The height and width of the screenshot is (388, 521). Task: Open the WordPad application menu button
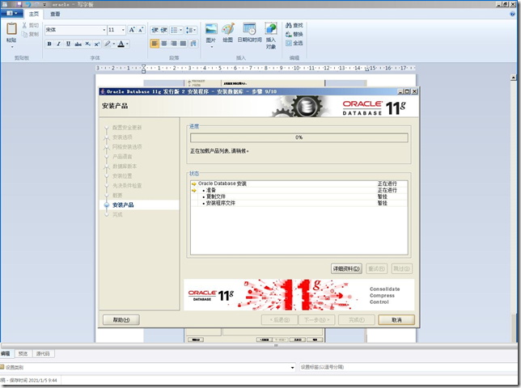coord(11,13)
